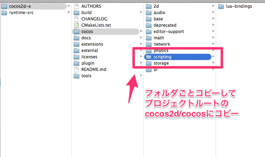
Task: Select the "plugin" folder name
Action: [88, 63]
